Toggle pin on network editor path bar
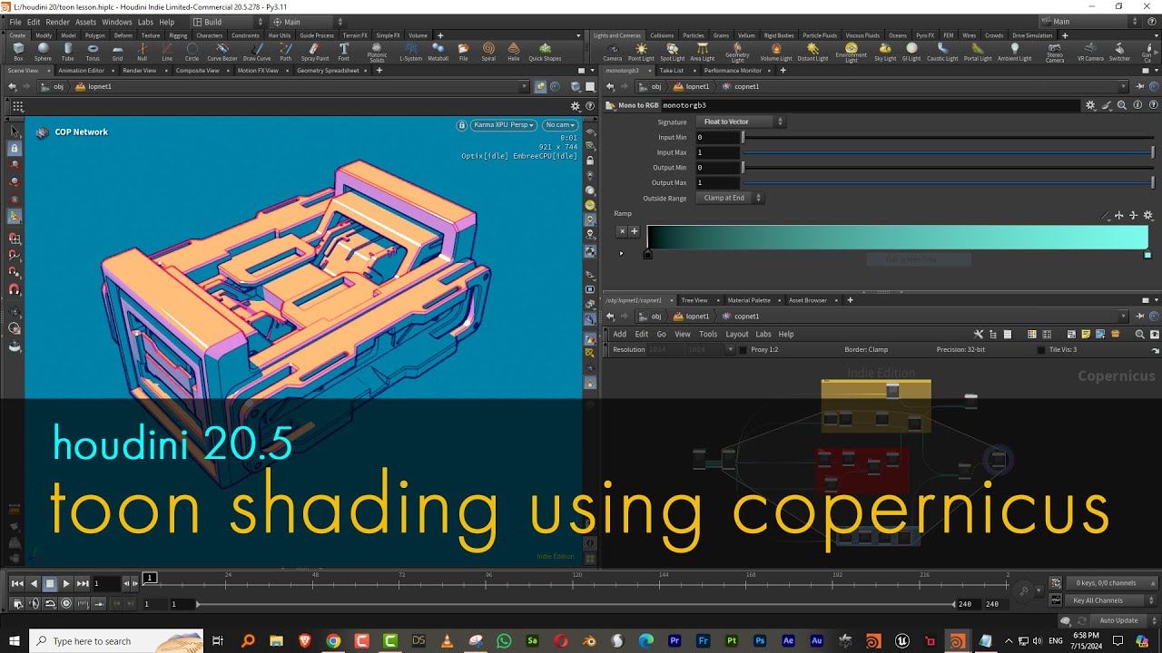The image size is (1162, 653). click(x=1140, y=316)
